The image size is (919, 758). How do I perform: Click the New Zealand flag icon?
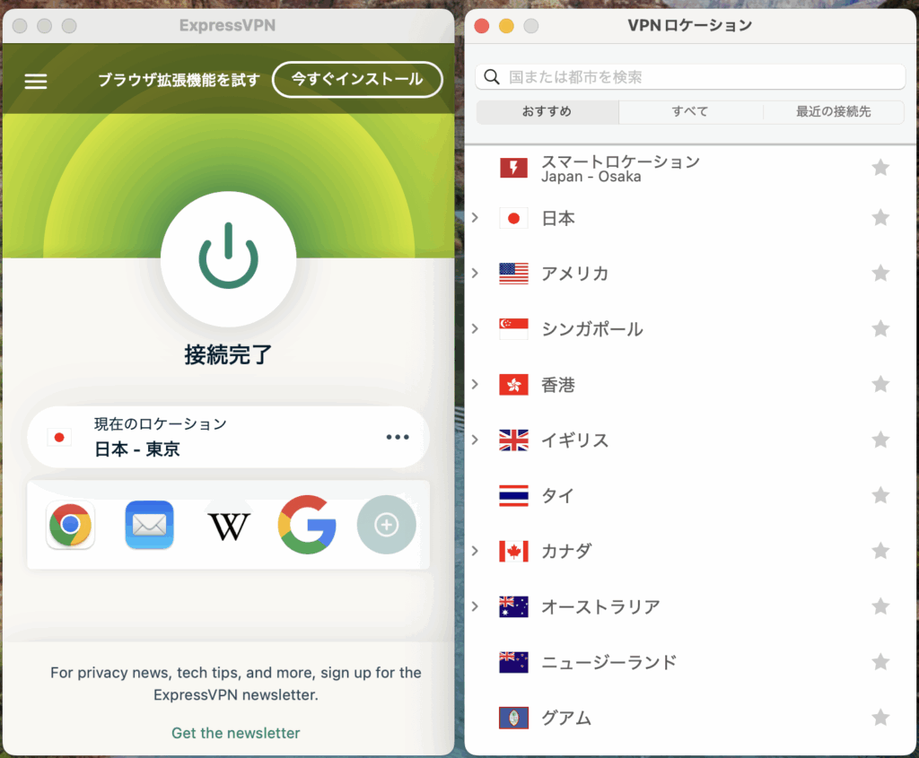[x=513, y=662]
